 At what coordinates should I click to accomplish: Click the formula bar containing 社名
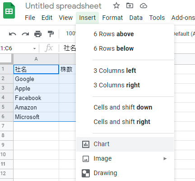[x=70, y=48]
